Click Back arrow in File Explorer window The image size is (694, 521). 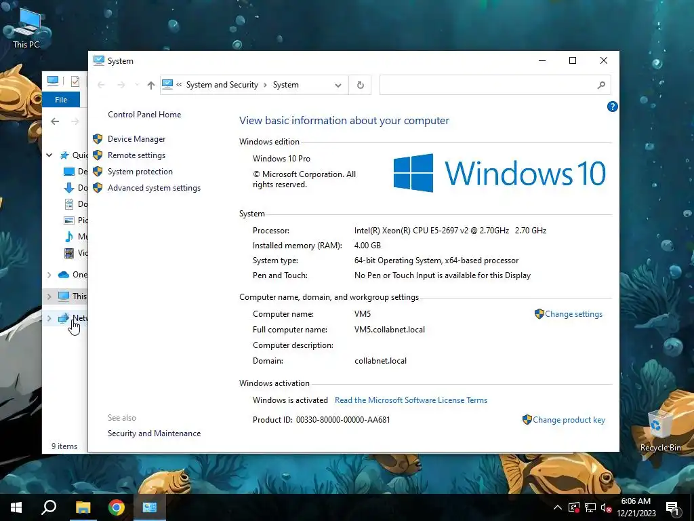[55, 121]
